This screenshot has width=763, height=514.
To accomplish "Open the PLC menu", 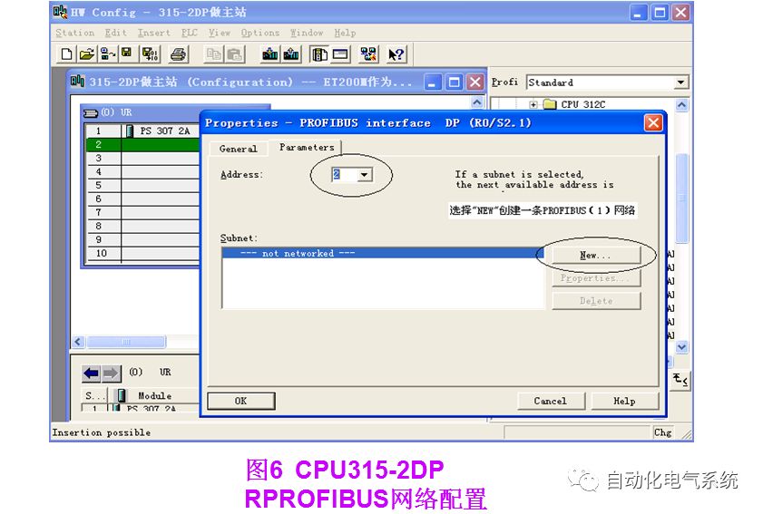I will click(190, 33).
